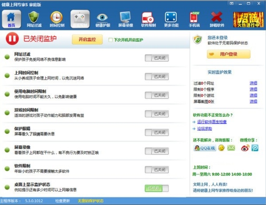266x205 pixels.
Task: Click the 桌面上显示监护状态 title text
Action: pyautogui.click(x=32, y=184)
